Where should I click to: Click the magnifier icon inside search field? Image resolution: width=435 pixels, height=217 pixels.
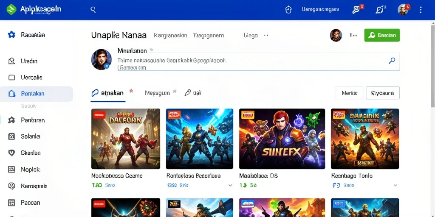[x=392, y=61]
